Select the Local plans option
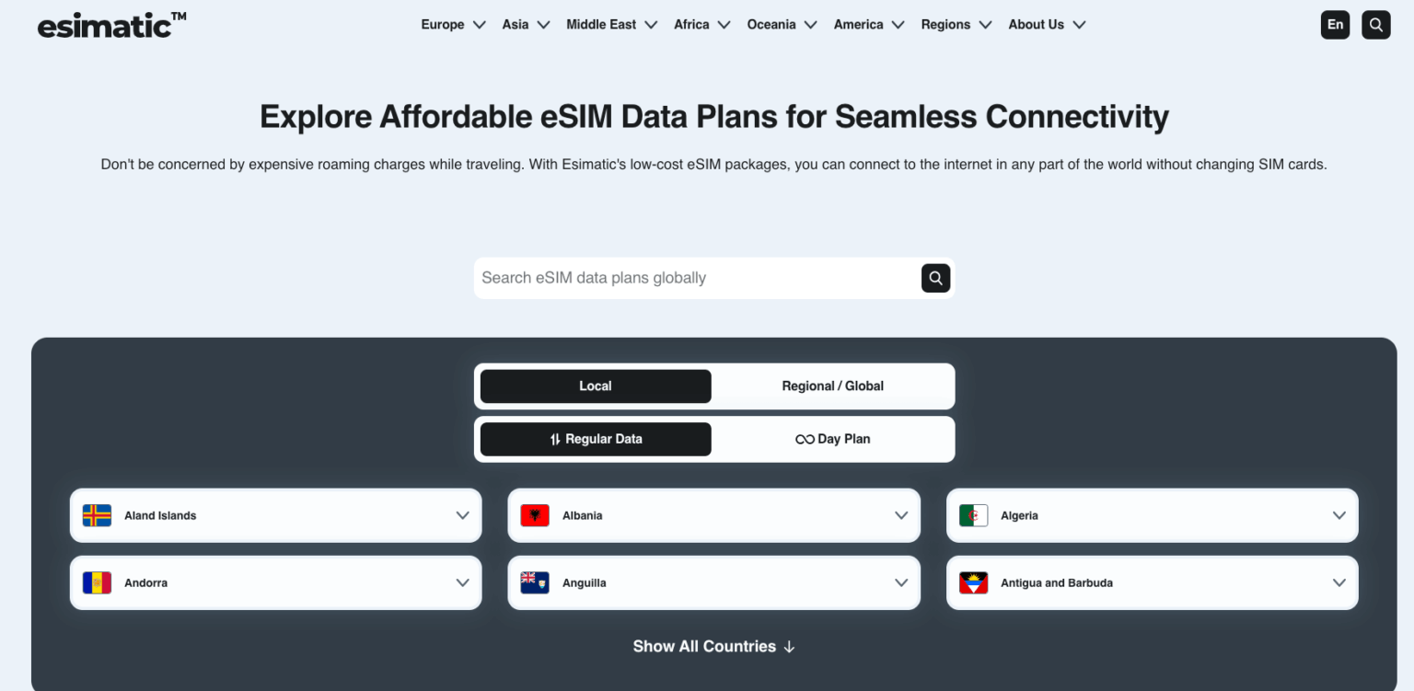 [x=595, y=386]
